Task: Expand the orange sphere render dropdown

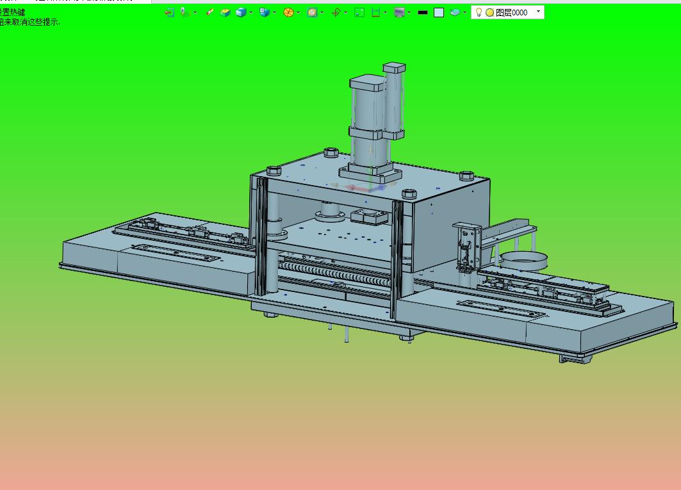Action: 298,13
